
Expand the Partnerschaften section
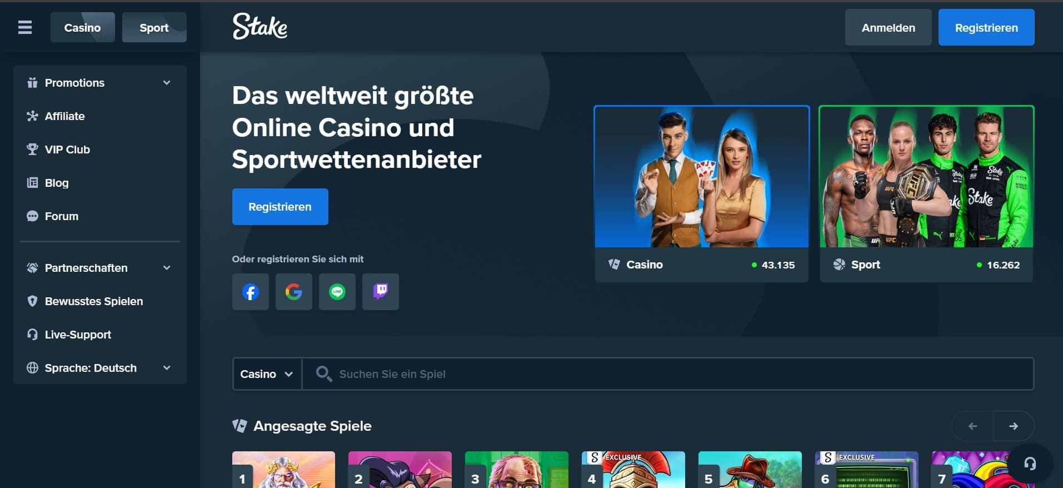click(x=99, y=268)
